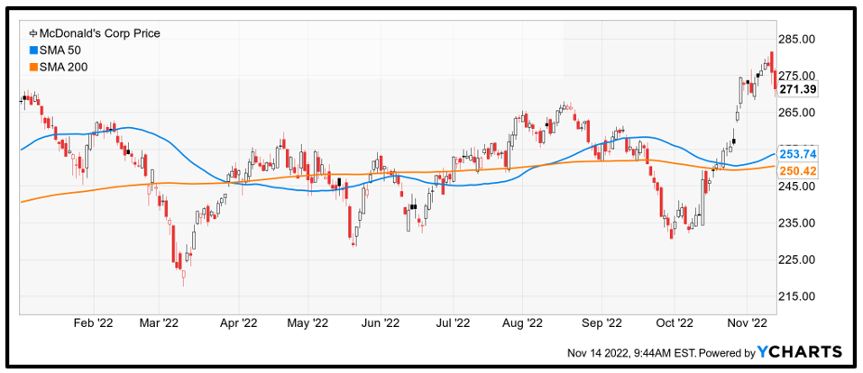Click the May '22 axis label
Viewport: 863px width, 373px height.
pyautogui.click(x=308, y=323)
